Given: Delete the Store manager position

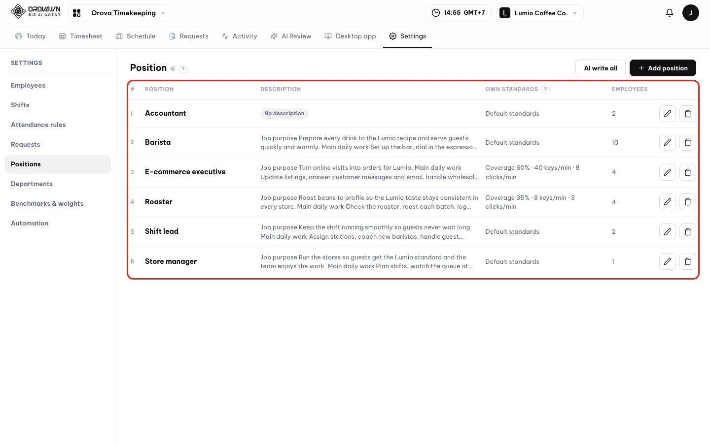Looking at the screenshot, I should tap(687, 261).
